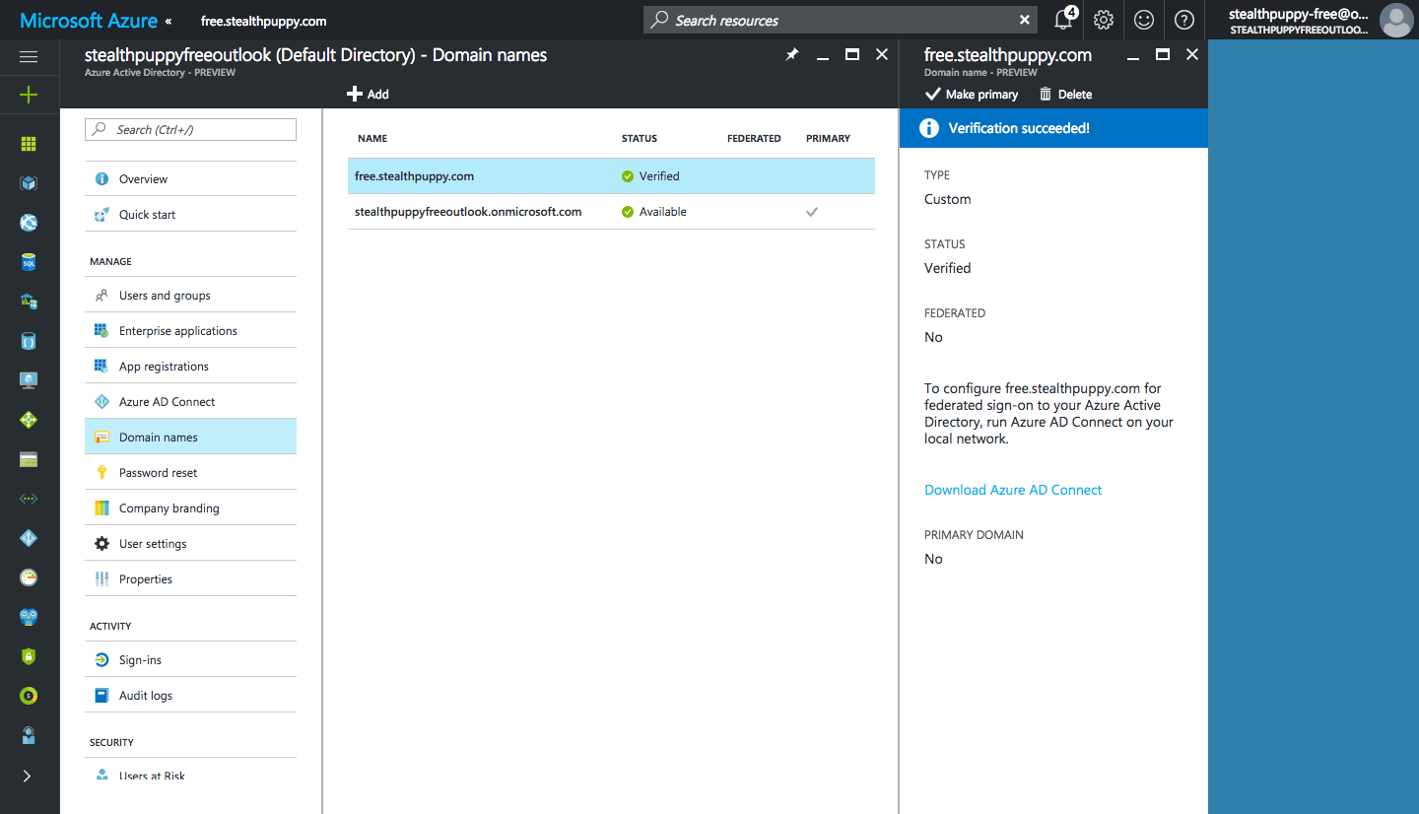
Task: Open Sign-ins activity item
Action: click(x=190, y=660)
